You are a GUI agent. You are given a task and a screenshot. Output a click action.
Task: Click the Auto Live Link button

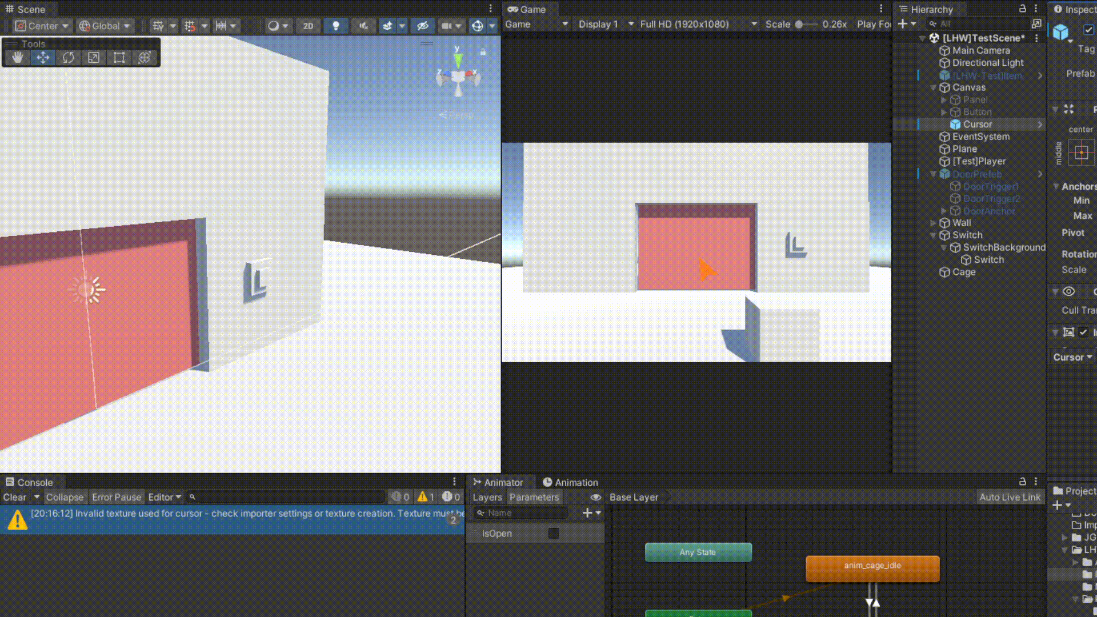(1010, 497)
